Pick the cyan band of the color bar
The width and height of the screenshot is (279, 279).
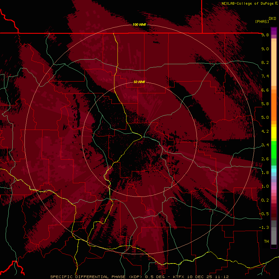[x=274, y=170]
